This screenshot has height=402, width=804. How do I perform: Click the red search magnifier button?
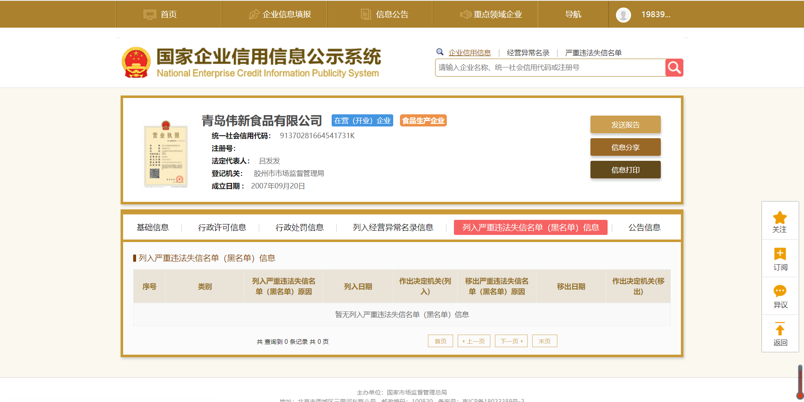click(x=674, y=67)
